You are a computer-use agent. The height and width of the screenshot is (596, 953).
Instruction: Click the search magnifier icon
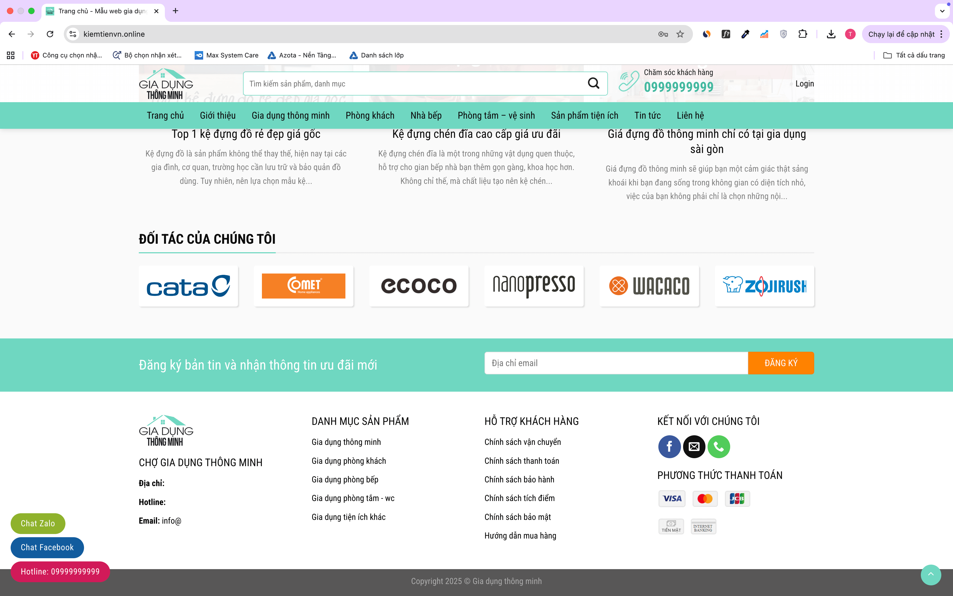(x=593, y=83)
